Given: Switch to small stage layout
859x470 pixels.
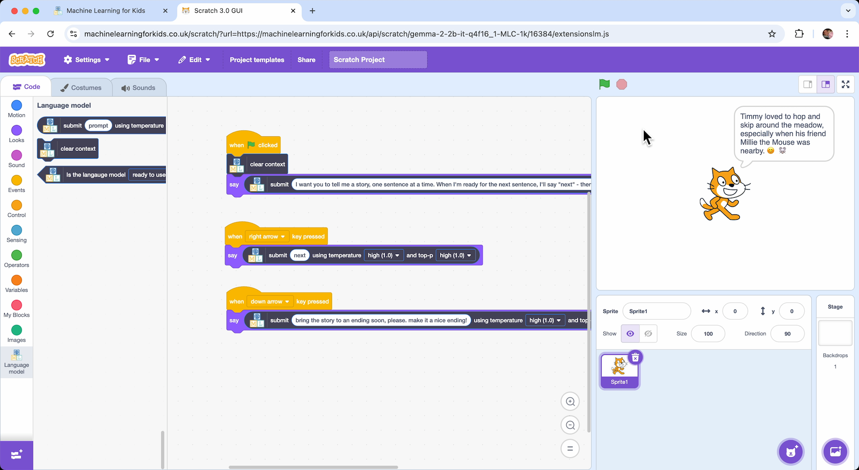Looking at the screenshot, I should point(807,85).
